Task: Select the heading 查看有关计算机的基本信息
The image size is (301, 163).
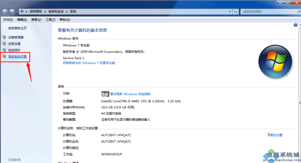Action: tap(82, 30)
